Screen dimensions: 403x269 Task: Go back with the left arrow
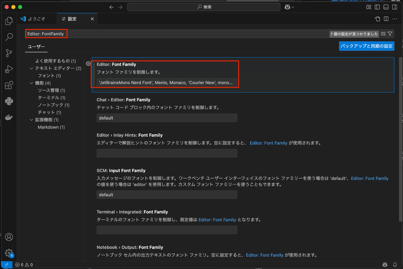(x=111, y=7)
